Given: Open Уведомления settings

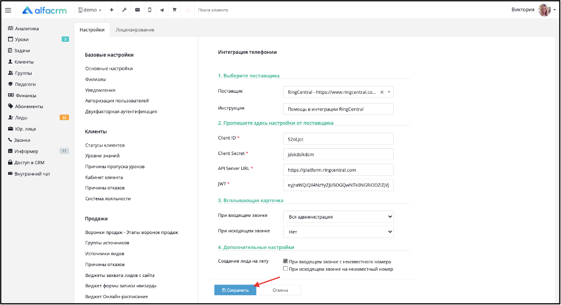Looking at the screenshot, I should pyautogui.click(x=100, y=90).
